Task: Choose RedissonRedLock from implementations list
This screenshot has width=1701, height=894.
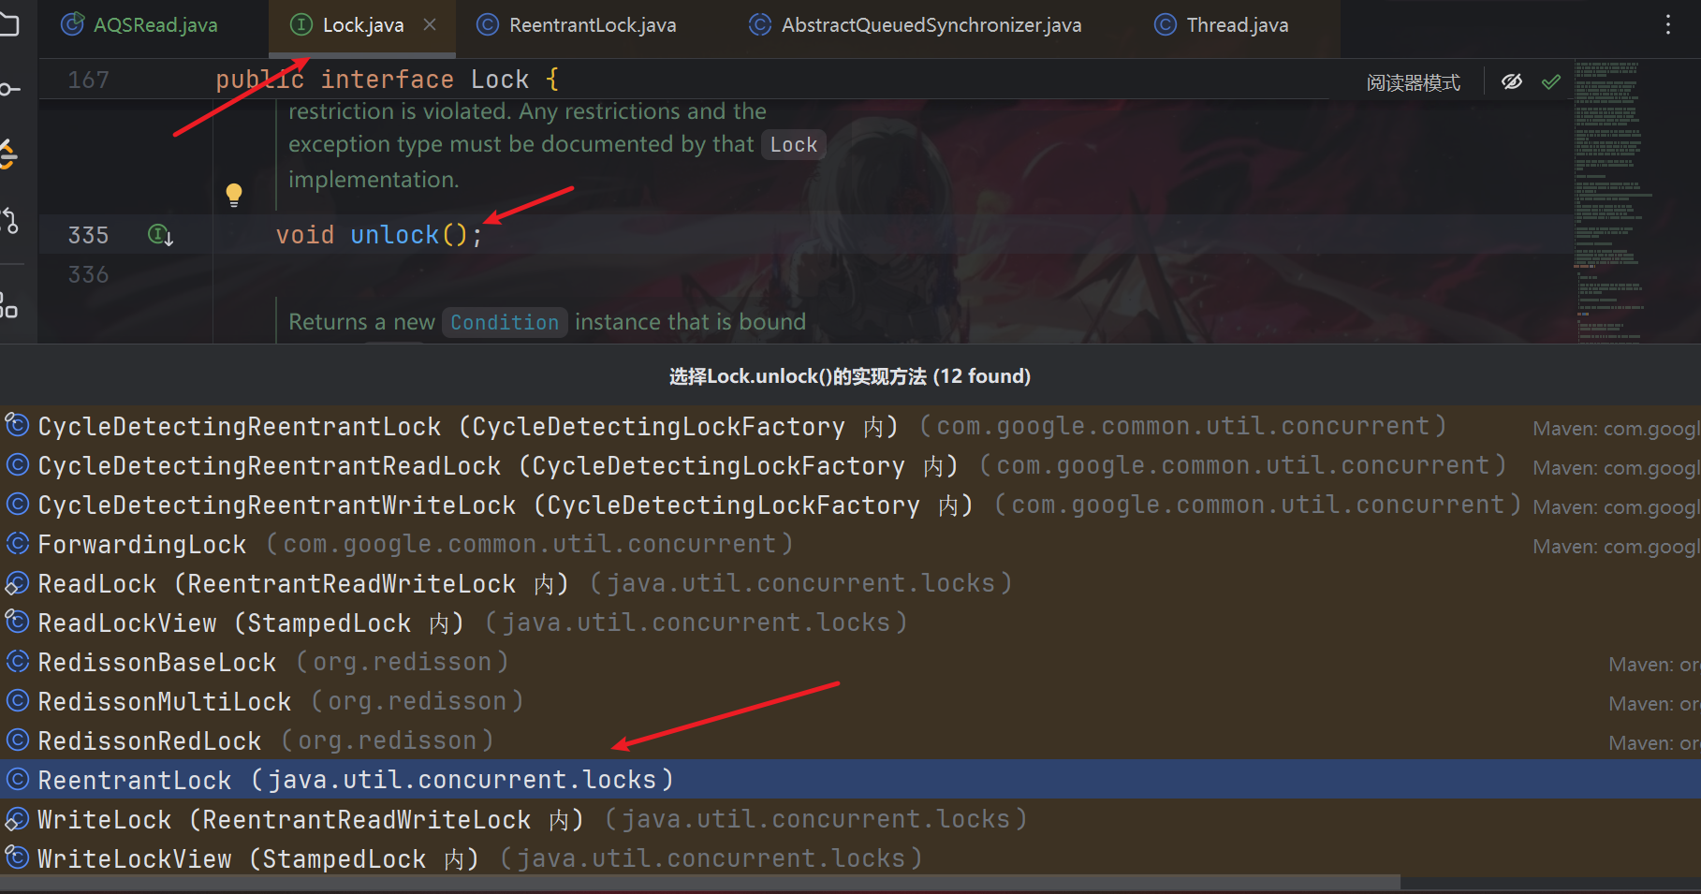Action: (x=150, y=740)
